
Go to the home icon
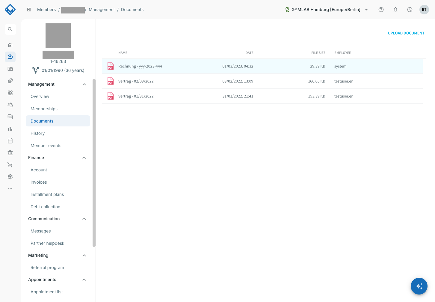pyautogui.click(x=10, y=45)
